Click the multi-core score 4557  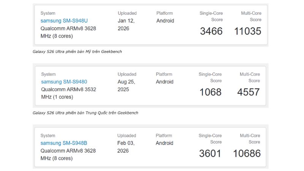point(249,92)
